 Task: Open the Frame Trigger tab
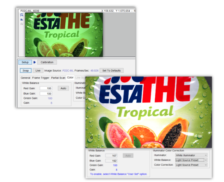pos(41,78)
